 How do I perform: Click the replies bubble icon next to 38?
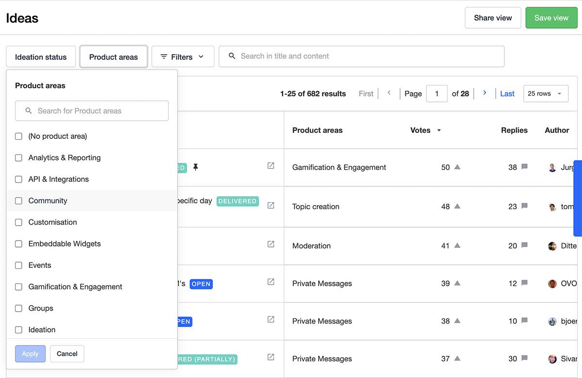pos(524,167)
